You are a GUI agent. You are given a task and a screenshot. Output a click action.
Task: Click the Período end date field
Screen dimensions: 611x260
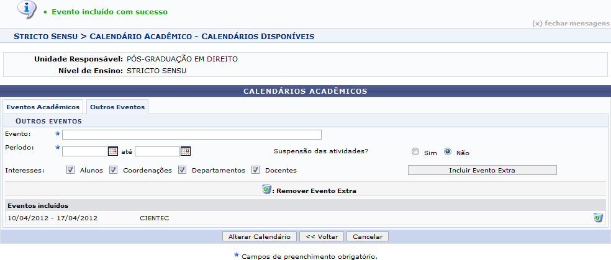[x=157, y=151]
